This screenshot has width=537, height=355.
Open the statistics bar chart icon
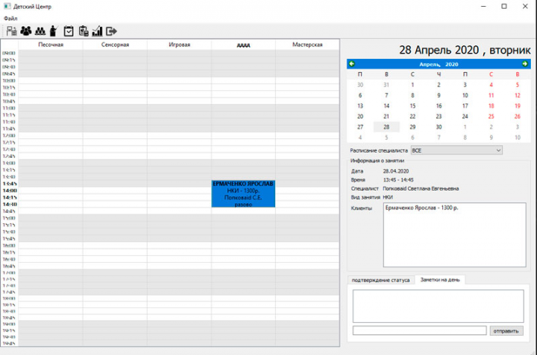(97, 31)
